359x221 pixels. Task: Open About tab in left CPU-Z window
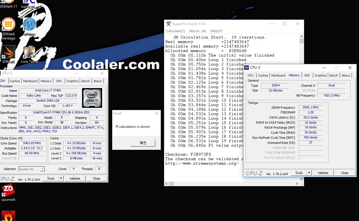coord(98,81)
